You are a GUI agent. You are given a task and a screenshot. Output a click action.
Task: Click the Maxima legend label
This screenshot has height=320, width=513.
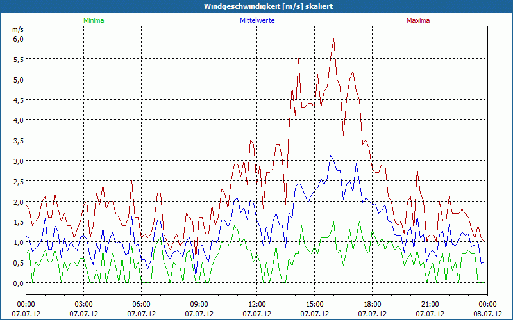pyautogui.click(x=418, y=20)
